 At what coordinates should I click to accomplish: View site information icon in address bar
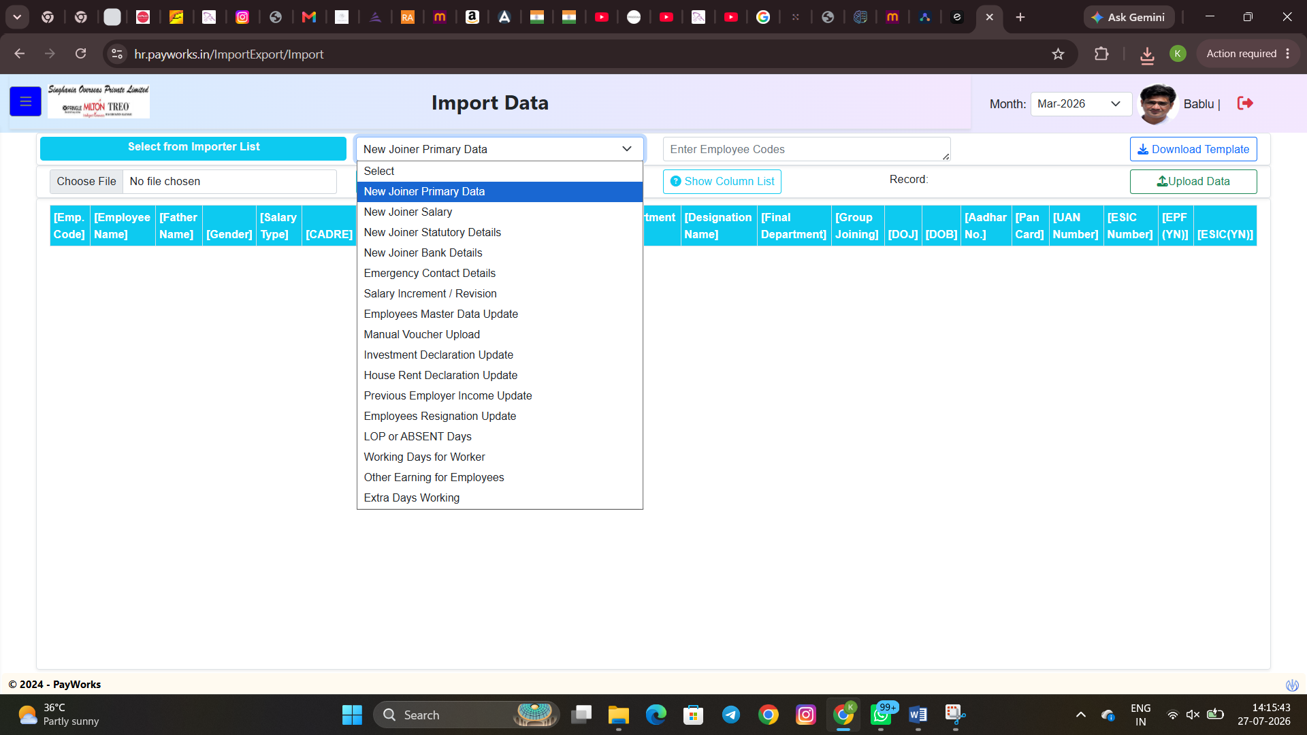click(x=117, y=54)
